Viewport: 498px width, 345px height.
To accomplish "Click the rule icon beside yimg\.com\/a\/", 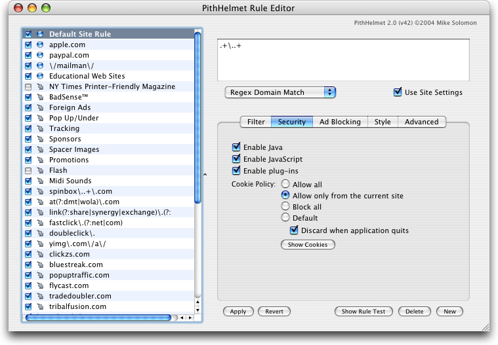I will point(40,244).
